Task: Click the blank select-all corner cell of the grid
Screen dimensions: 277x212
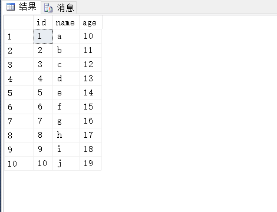Action: click(19, 22)
